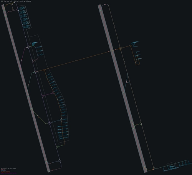The height and width of the screenshot is (175, 192).
Task: Select the red hold marker at the right runway's south end
Action: [x=153, y=169]
